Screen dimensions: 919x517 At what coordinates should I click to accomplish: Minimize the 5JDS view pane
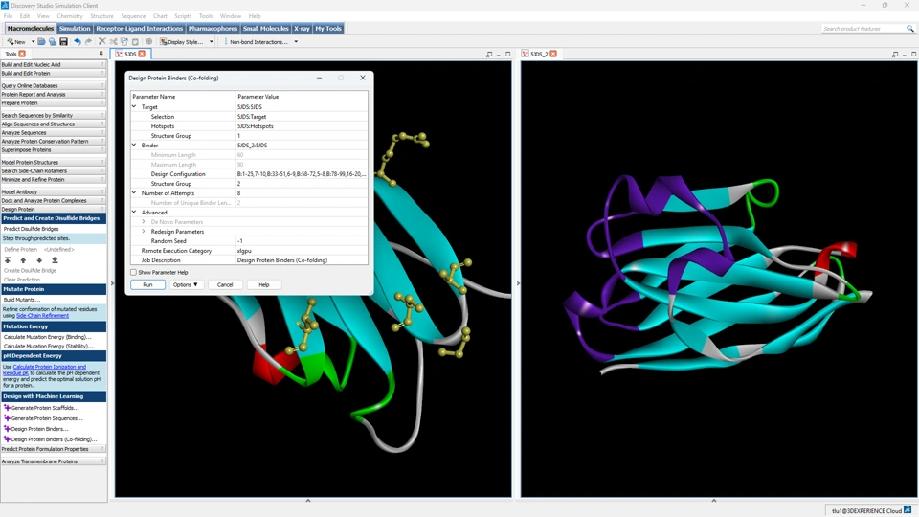click(x=499, y=54)
